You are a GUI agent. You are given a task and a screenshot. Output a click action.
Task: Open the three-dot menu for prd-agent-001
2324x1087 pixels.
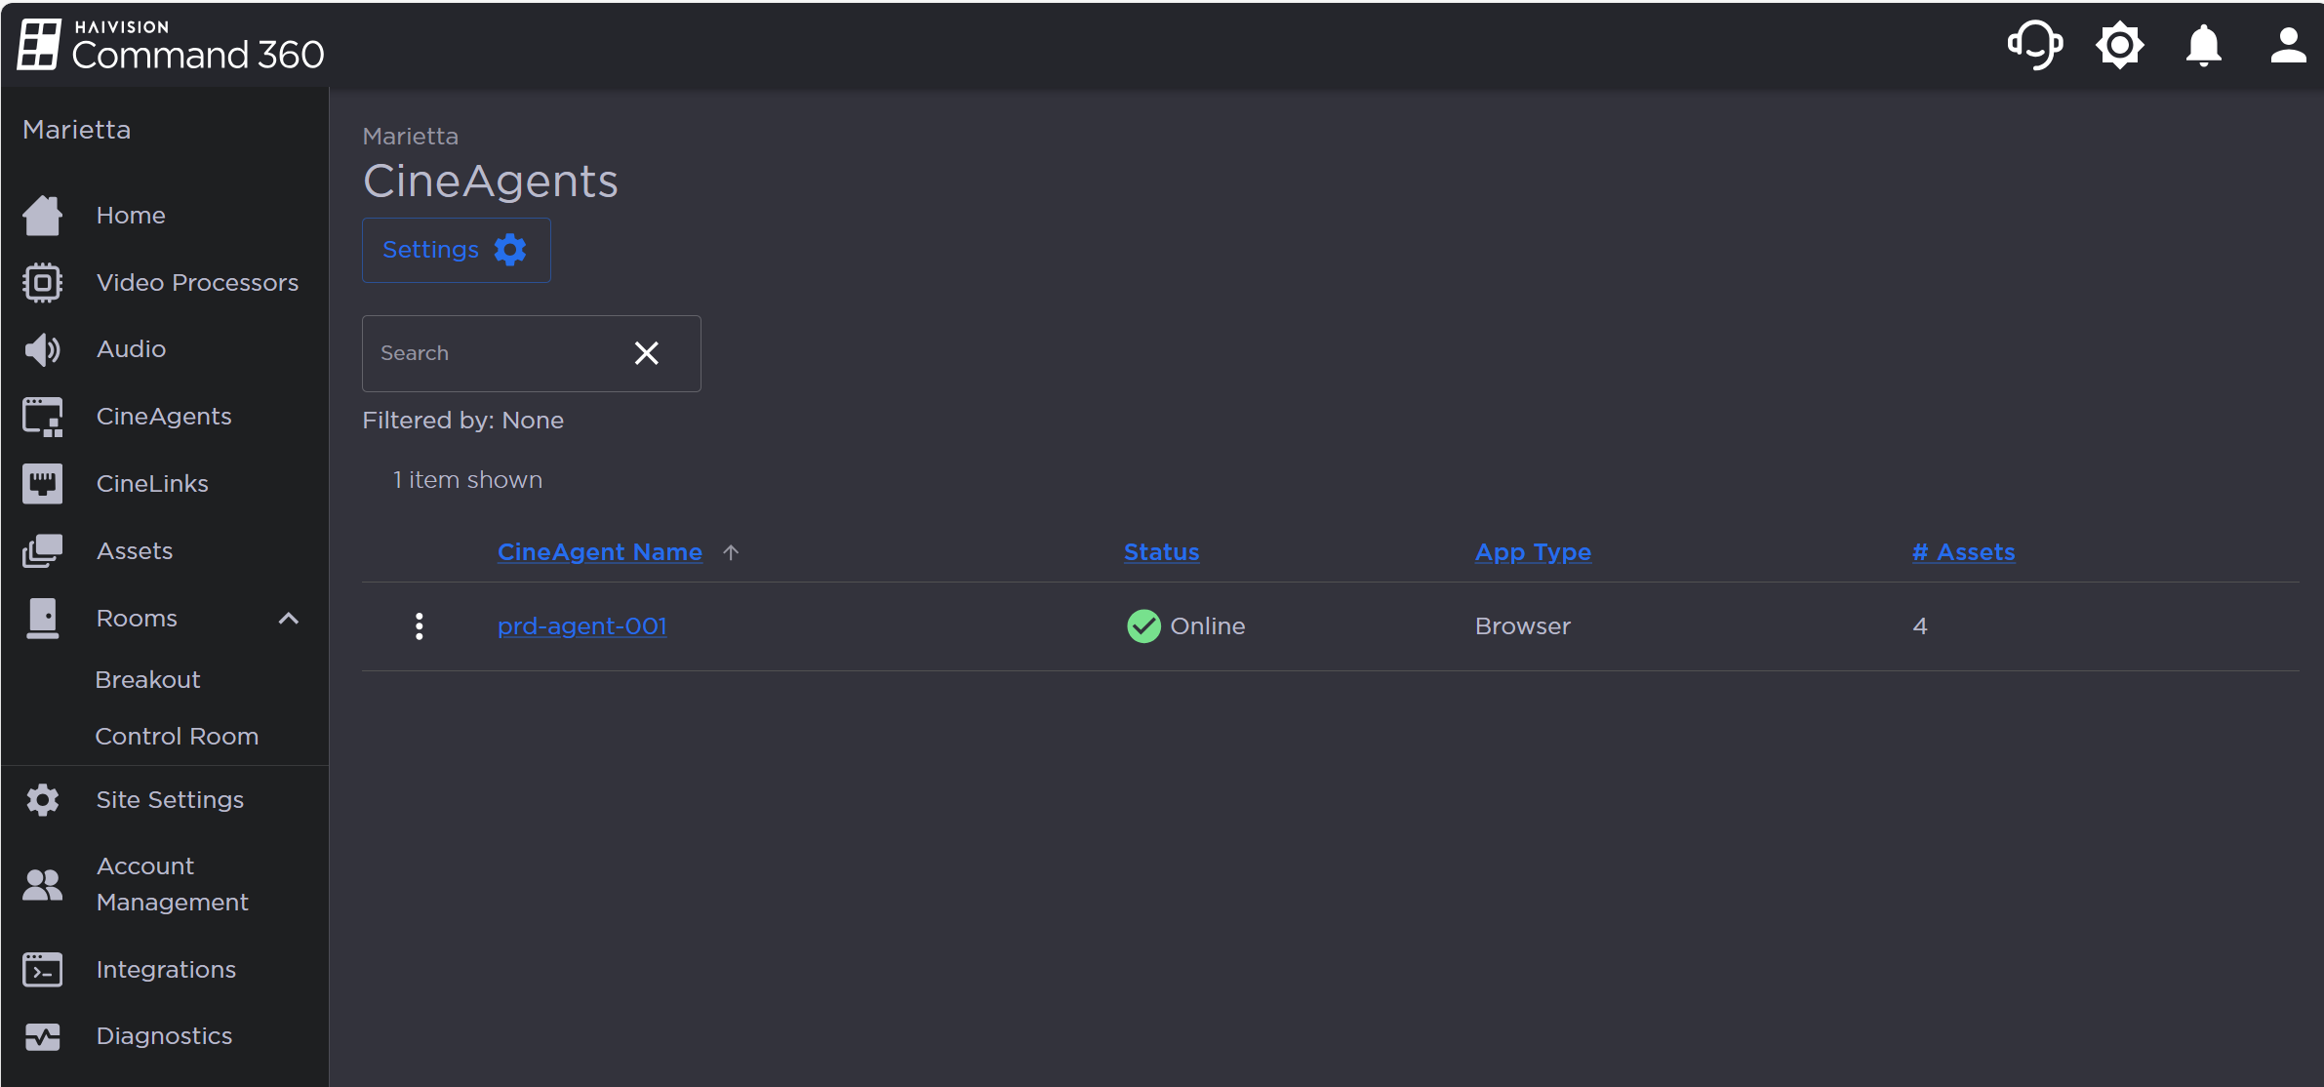(419, 625)
